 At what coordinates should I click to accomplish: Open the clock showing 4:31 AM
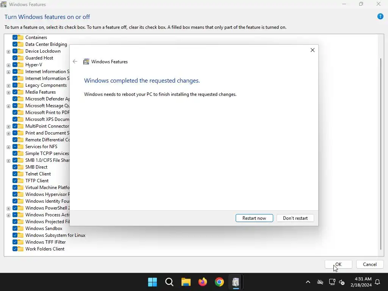(361, 282)
